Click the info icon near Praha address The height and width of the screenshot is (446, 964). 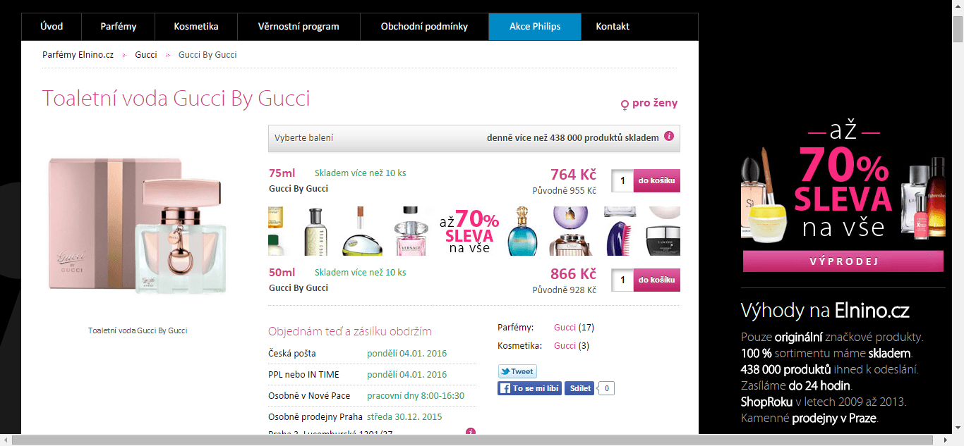click(x=471, y=432)
